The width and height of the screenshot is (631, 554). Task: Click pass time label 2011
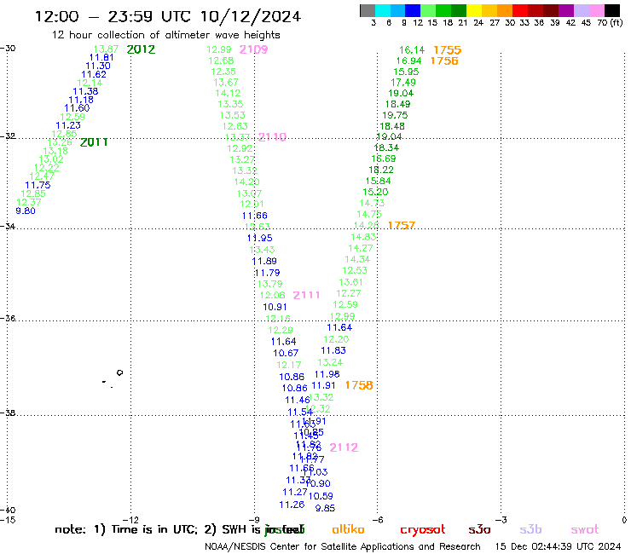pyautogui.click(x=94, y=142)
